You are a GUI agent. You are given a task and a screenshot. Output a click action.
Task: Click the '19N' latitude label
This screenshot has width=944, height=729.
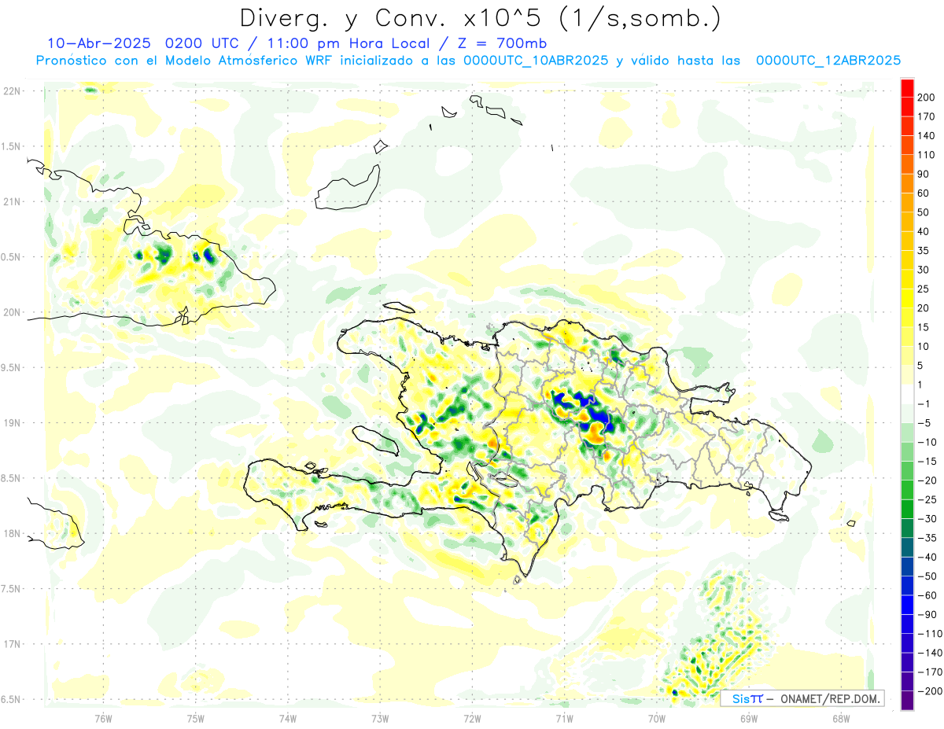(12, 423)
